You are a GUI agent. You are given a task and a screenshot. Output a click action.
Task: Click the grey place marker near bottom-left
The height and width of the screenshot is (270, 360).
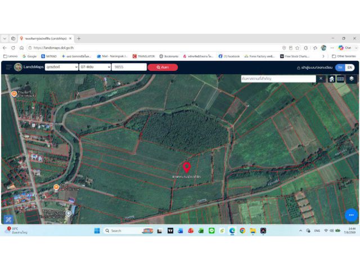click(68, 214)
